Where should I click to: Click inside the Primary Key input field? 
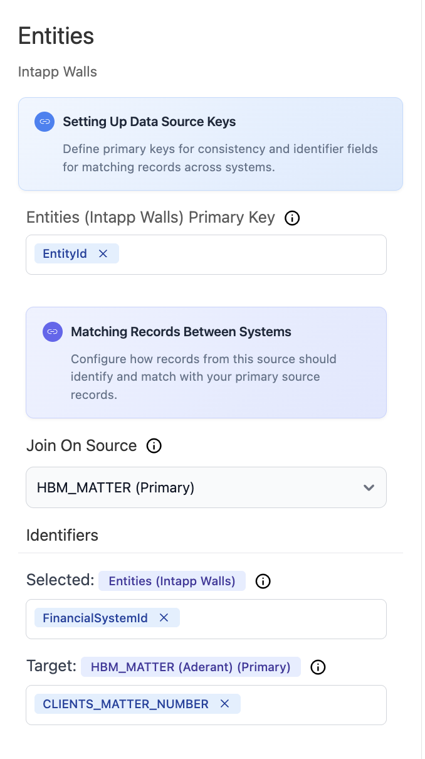point(251,254)
